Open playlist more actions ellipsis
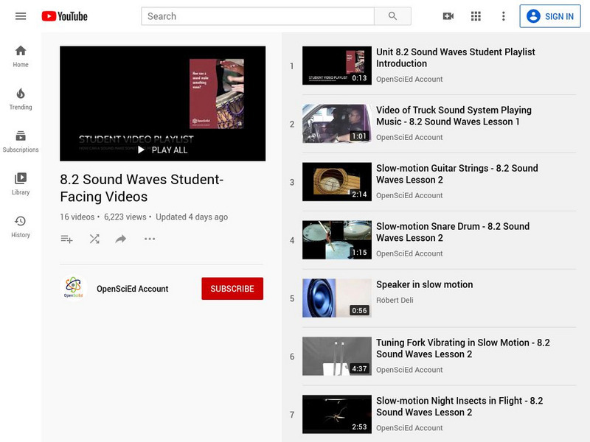 pyautogui.click(x=150, y=239)
